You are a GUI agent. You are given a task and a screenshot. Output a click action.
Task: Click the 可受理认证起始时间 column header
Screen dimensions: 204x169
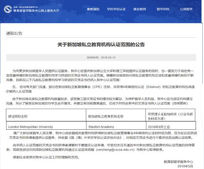pos(170,115)
